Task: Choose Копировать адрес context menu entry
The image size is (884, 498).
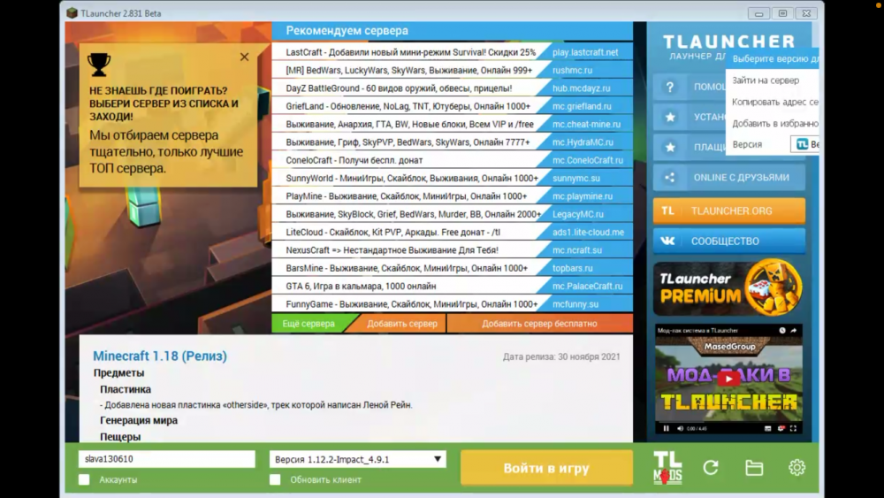Action: pos(773,102)
